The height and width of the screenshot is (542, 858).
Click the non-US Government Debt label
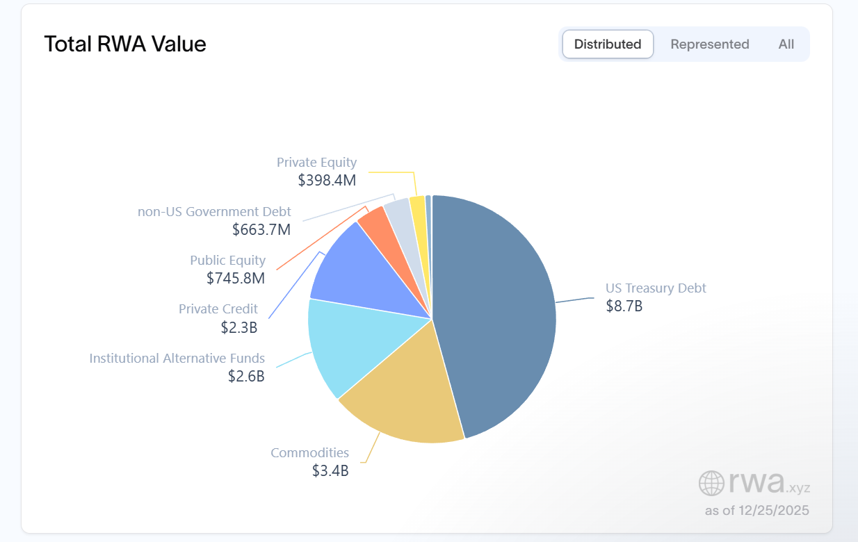point(214,212)
